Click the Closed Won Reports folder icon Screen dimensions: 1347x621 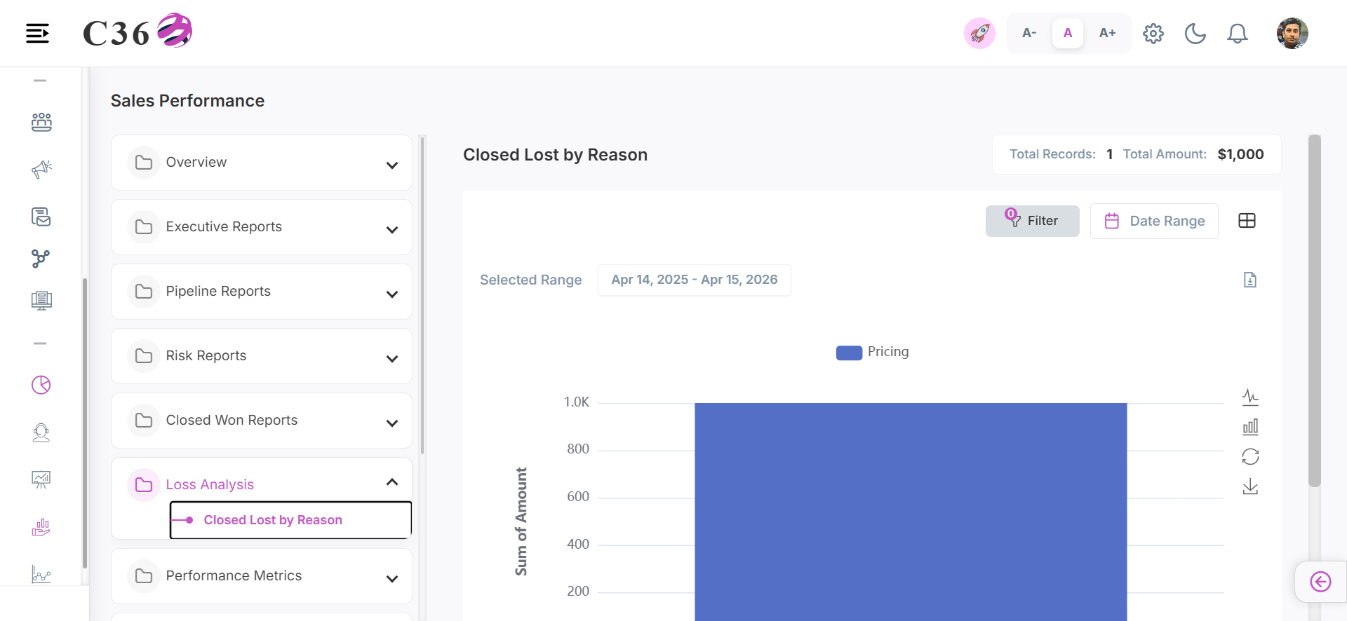tap(144, 421)
